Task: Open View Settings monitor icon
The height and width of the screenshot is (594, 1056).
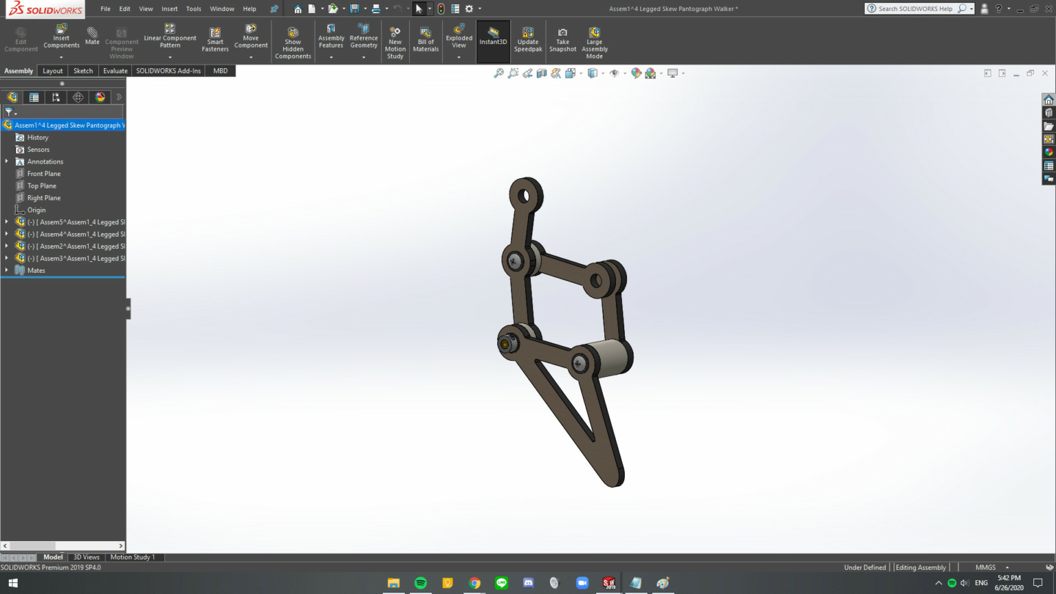Action: [672, 73]
